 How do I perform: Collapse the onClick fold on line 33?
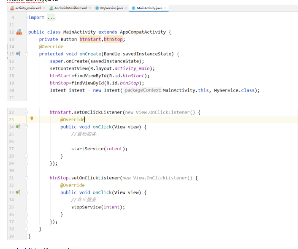pyautogui.click(x=27, y=192)
